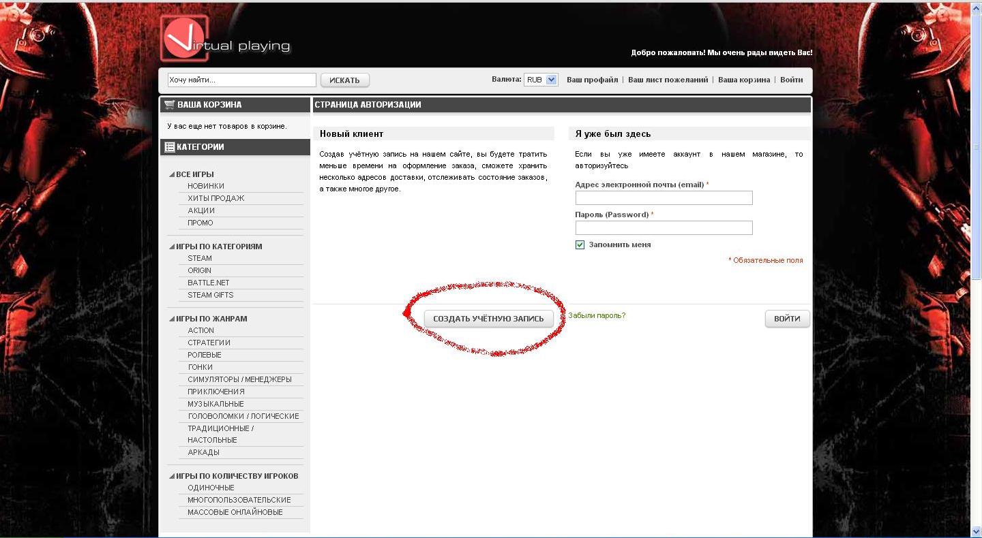This screenshot has width=982, height=538.
Task: Open 'Ваш профайл' in top menu
Action: (592, 80)
